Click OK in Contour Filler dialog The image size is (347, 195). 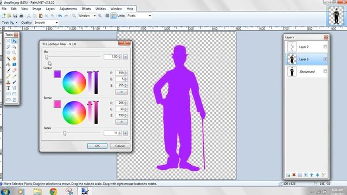(98, 146)
